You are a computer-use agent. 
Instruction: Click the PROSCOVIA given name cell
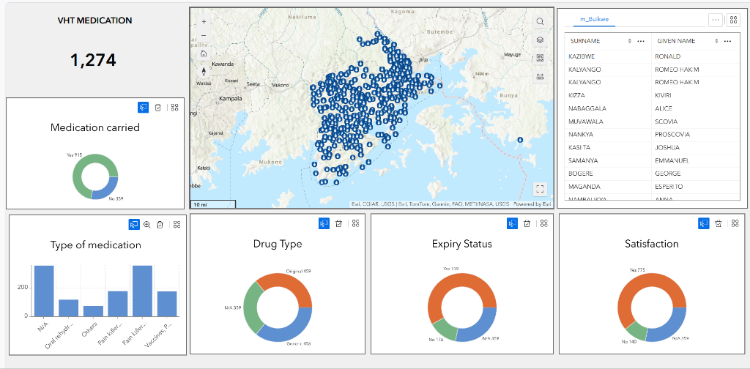(696, 134)
